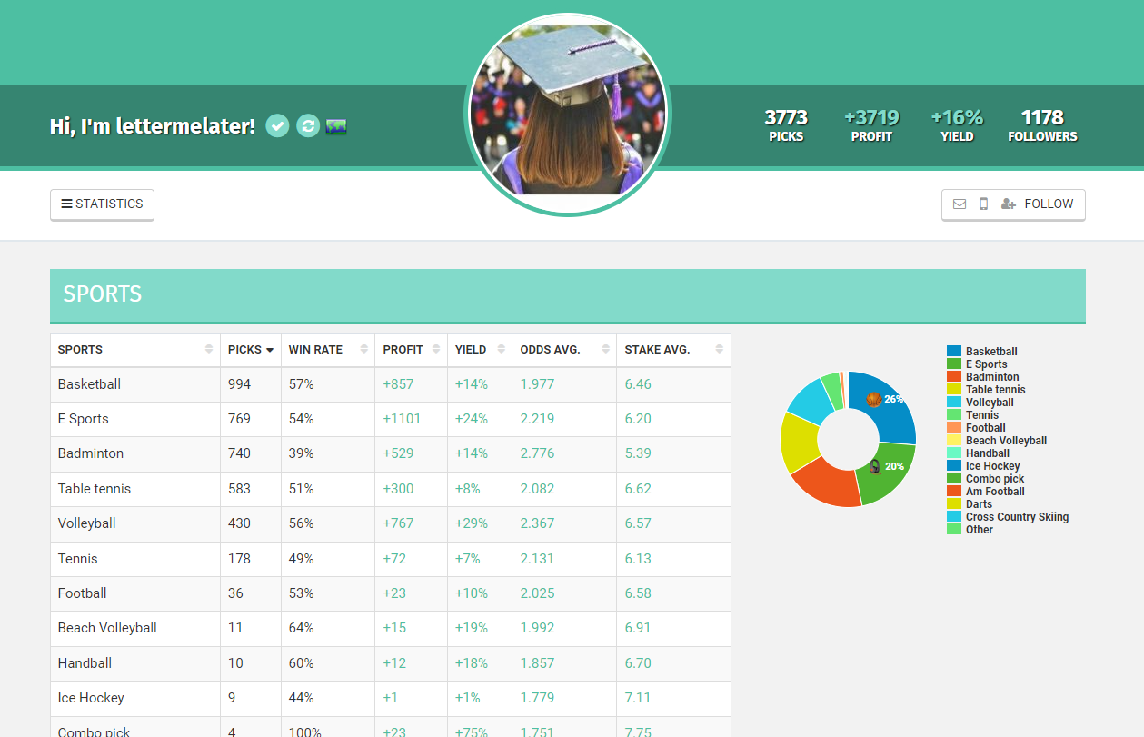
Task: Click the Table tennis table row name
Action: coord(94,489)
